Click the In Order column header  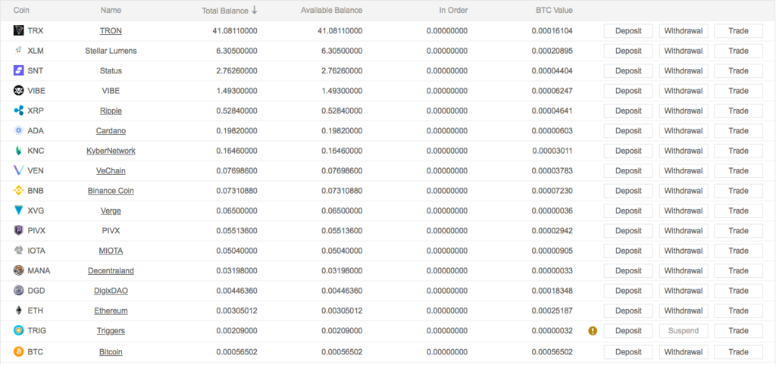tap(453, 10)
